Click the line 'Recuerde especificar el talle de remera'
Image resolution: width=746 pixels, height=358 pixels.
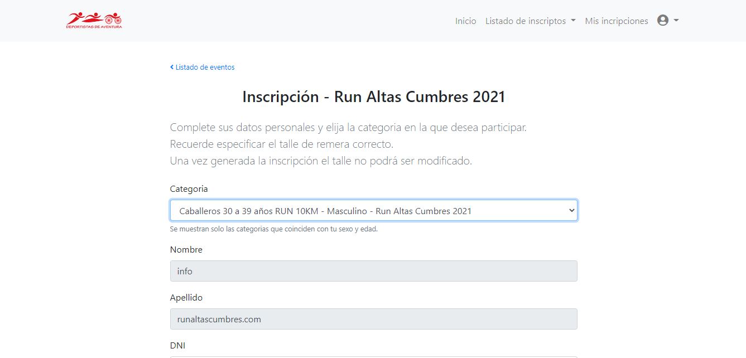pos(282,144)
